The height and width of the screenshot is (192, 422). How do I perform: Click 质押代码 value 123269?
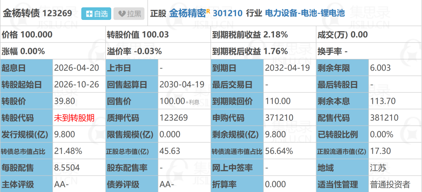[173, 118]
